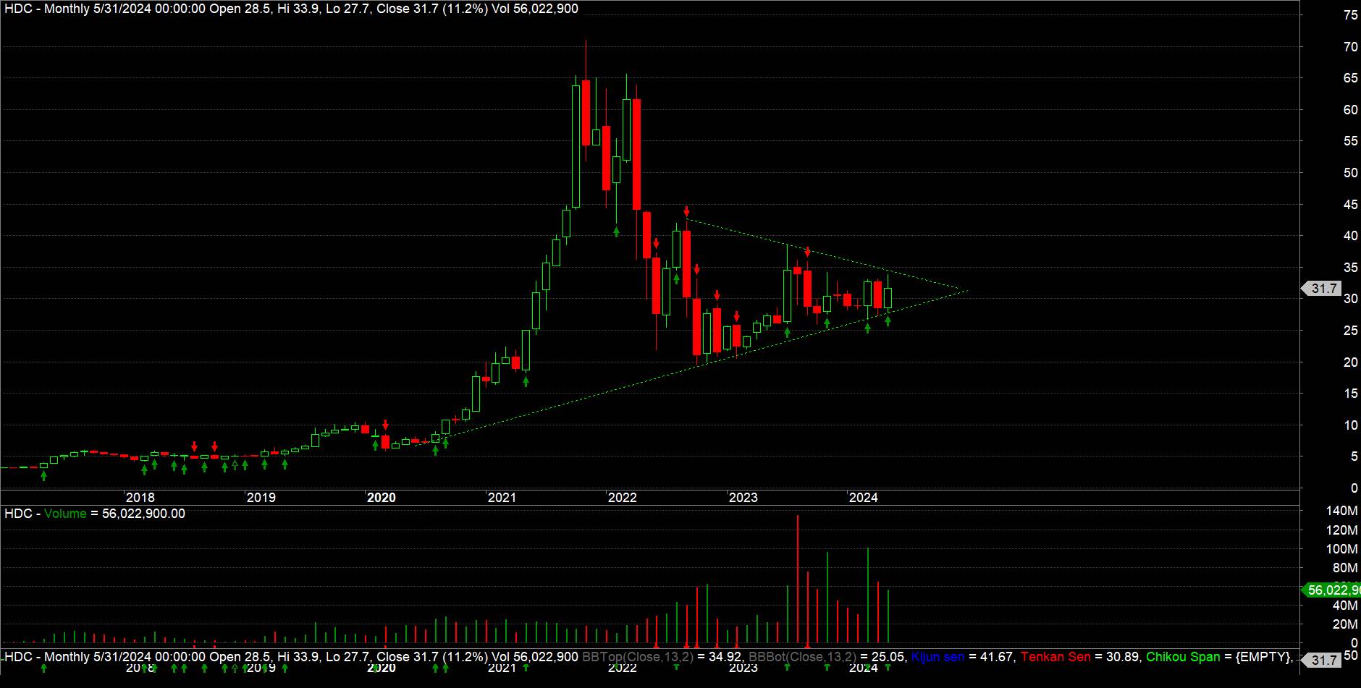Select the bold 2020 label on the price chart time axis
This screenshot has width=1361, height=688.
(x=382, y=498)
